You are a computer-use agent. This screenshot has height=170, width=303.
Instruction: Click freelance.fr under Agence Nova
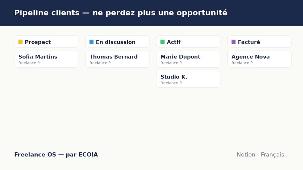click(x=242, y=63)
